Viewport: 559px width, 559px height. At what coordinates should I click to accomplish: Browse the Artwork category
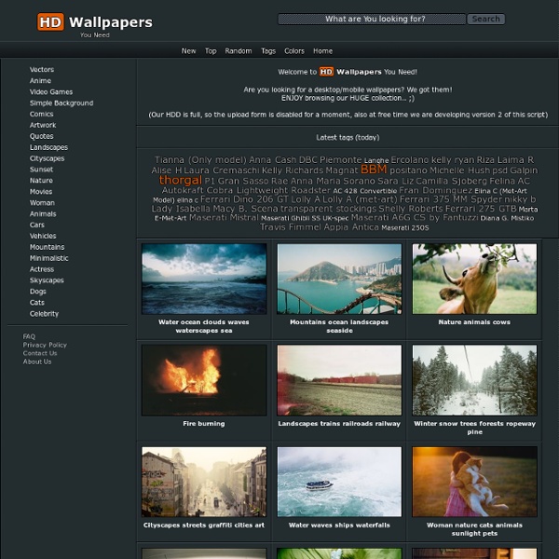pos(43,125)
